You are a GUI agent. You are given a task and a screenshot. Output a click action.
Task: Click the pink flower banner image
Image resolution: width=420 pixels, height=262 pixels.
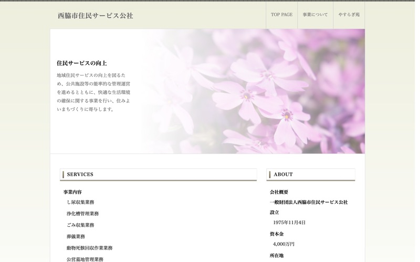[x=207, y=91]
